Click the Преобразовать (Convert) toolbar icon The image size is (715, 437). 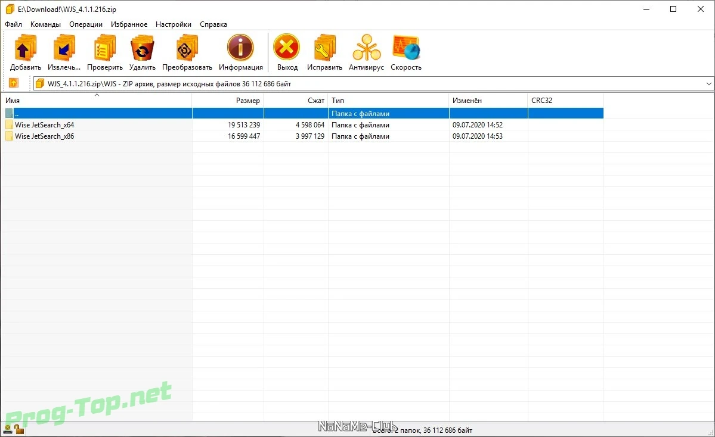187,48
